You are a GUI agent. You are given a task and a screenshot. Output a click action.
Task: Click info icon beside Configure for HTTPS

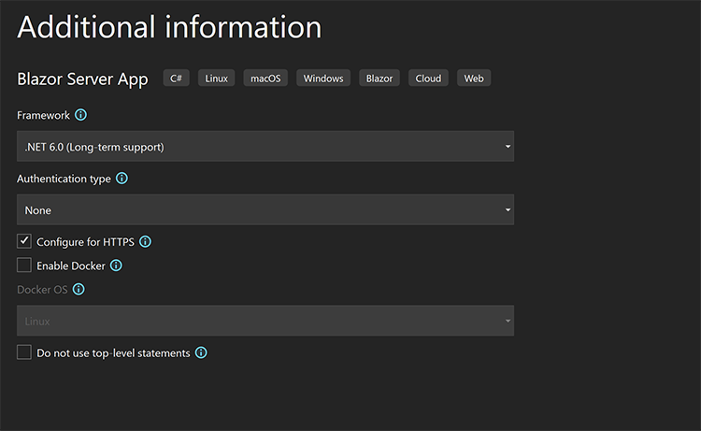click(145, 241)
